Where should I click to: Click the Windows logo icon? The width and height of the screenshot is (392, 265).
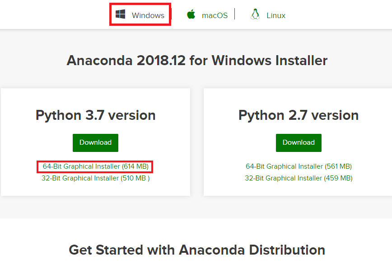[120, 14]
